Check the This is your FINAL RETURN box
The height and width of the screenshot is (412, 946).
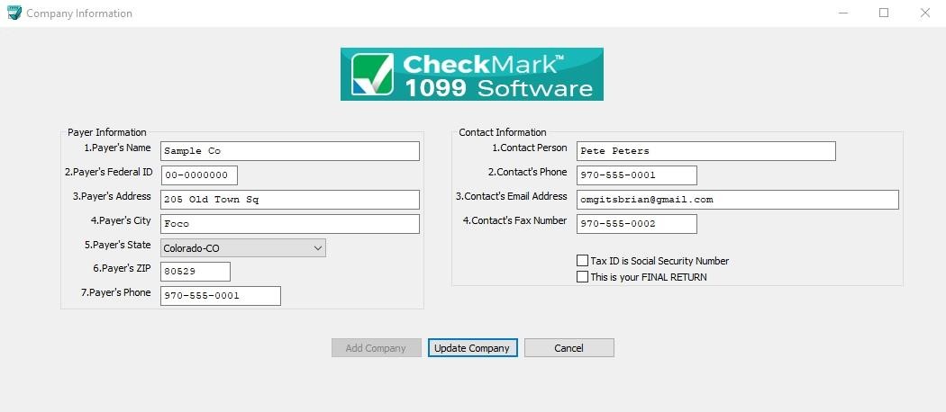tap(582, 277)
